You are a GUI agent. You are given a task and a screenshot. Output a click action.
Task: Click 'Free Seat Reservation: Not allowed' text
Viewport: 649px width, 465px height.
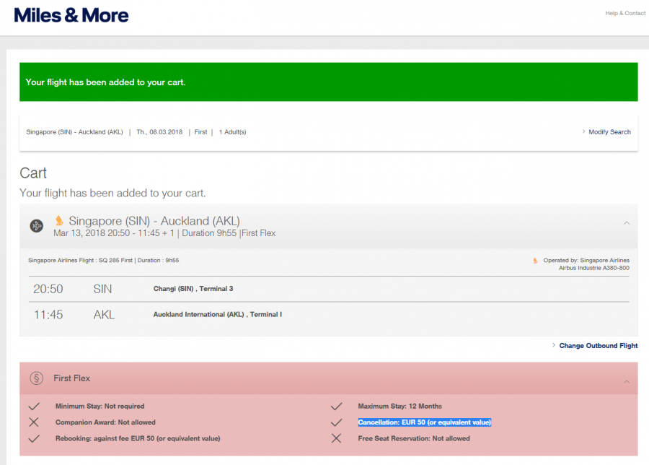tap(414, 438)
